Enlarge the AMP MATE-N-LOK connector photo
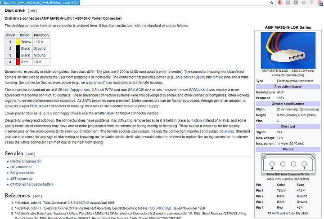 pos(288,50)
